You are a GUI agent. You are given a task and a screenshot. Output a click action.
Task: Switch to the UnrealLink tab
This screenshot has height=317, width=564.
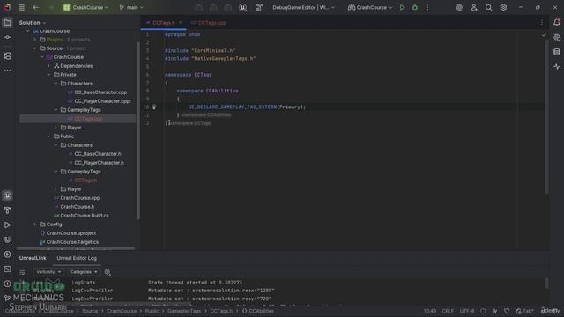[x=33, y=258]
